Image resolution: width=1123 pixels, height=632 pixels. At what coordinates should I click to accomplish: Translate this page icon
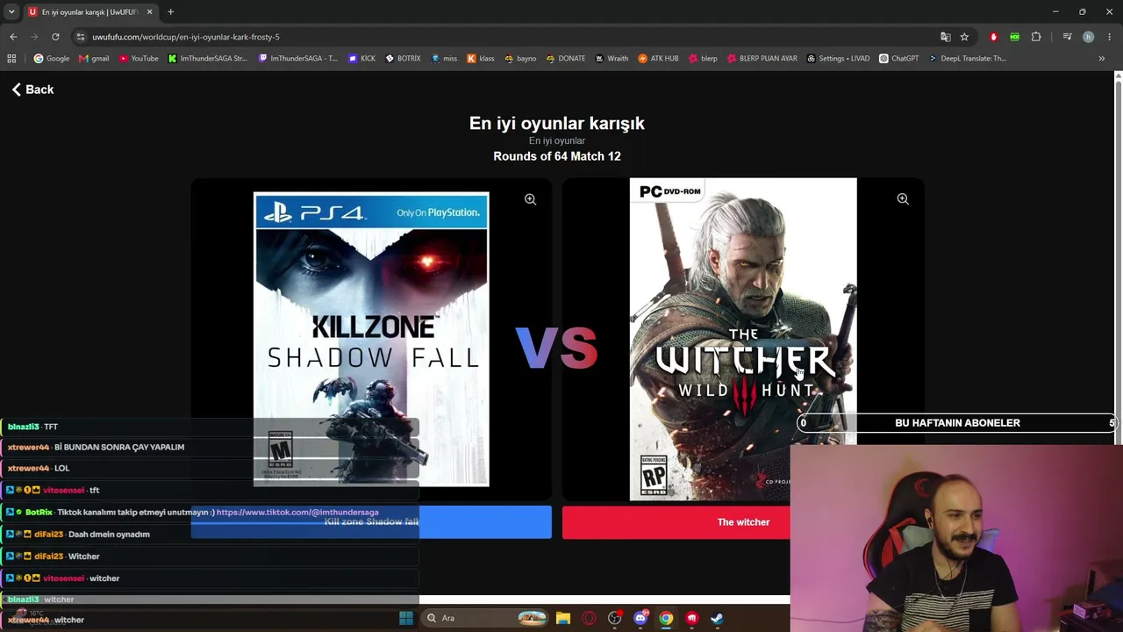(x=945, y=37)
